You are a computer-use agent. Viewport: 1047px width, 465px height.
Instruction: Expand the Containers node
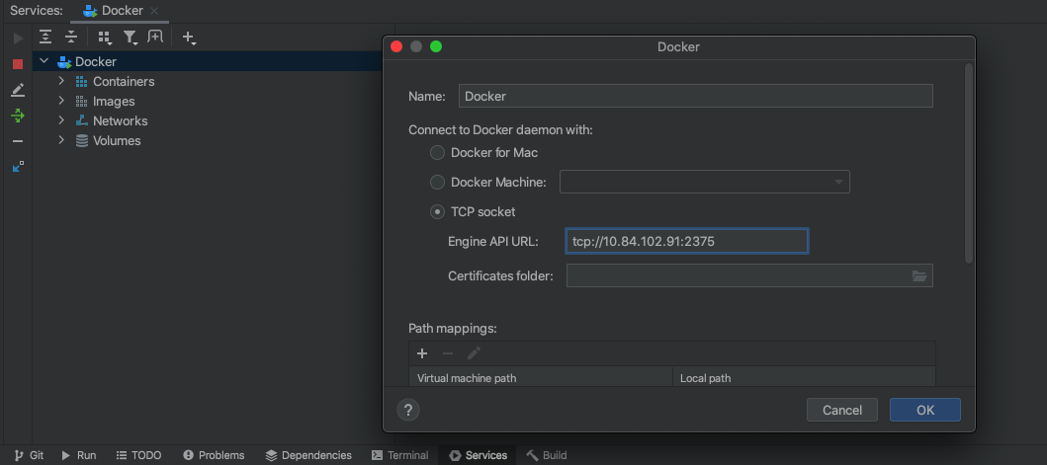(61, 81)
